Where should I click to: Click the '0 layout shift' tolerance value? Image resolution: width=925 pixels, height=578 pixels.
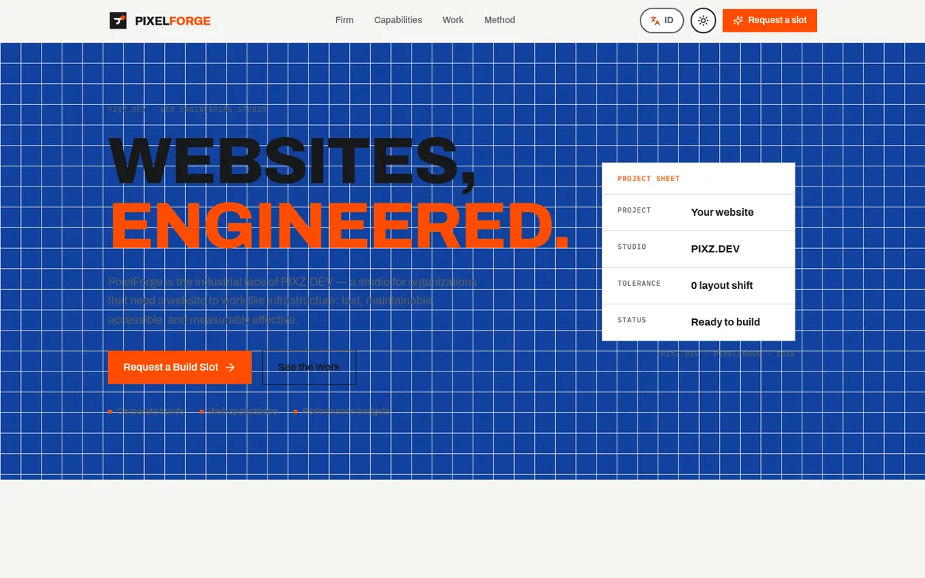[x=721, y=285]
